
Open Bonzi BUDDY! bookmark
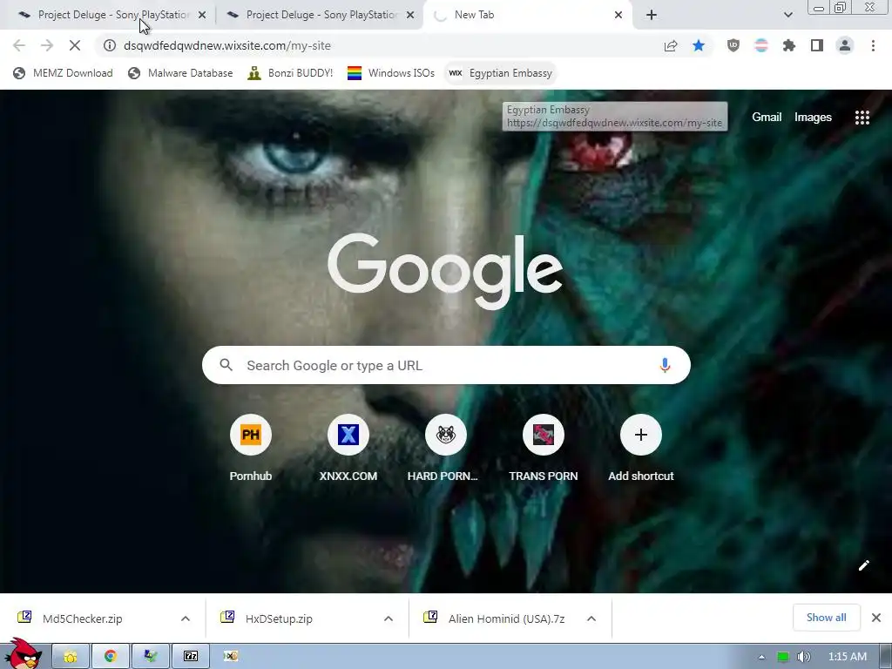[x=291, y=73]
